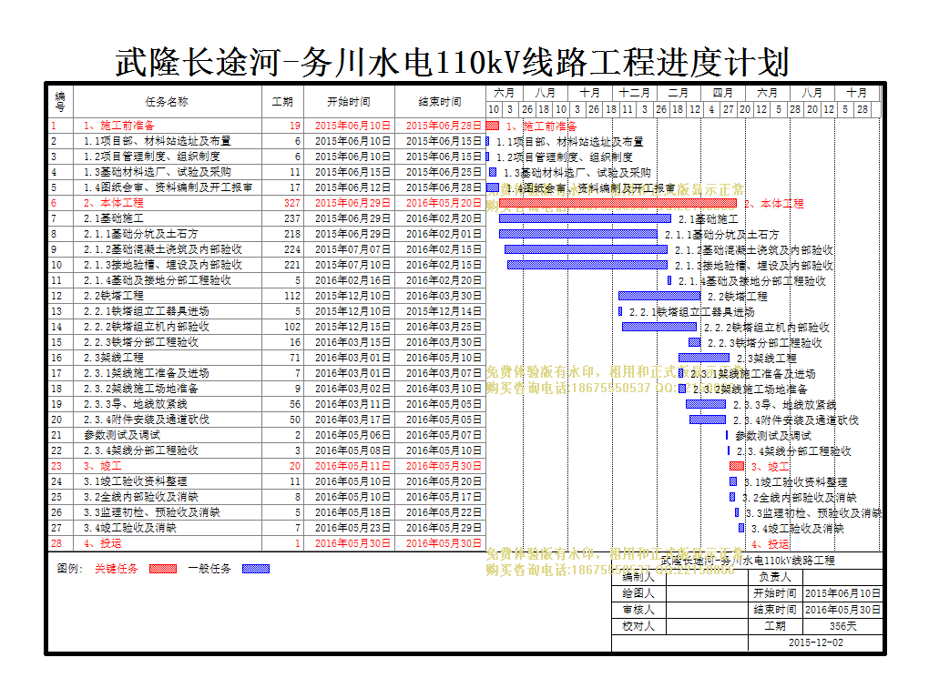Screen dimensions: 929x698
Task: Click the 编制人 label in the title block
Action: [638, 577]
